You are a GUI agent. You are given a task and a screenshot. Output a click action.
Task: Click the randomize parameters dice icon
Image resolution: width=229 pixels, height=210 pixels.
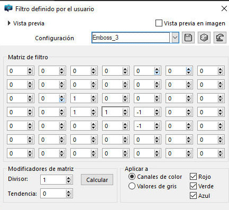204,38
